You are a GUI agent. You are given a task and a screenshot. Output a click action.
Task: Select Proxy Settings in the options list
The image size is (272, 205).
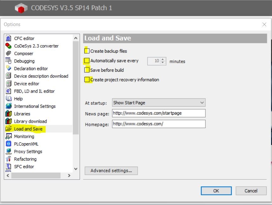point(28,151)
